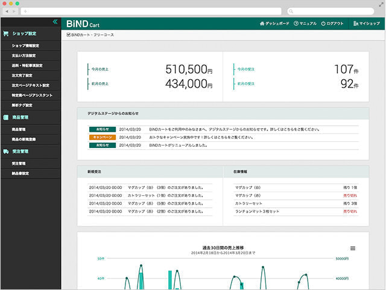Screen dimensions: 386x290
Task: Click the browser back arrow button
Action: point(7,11)
